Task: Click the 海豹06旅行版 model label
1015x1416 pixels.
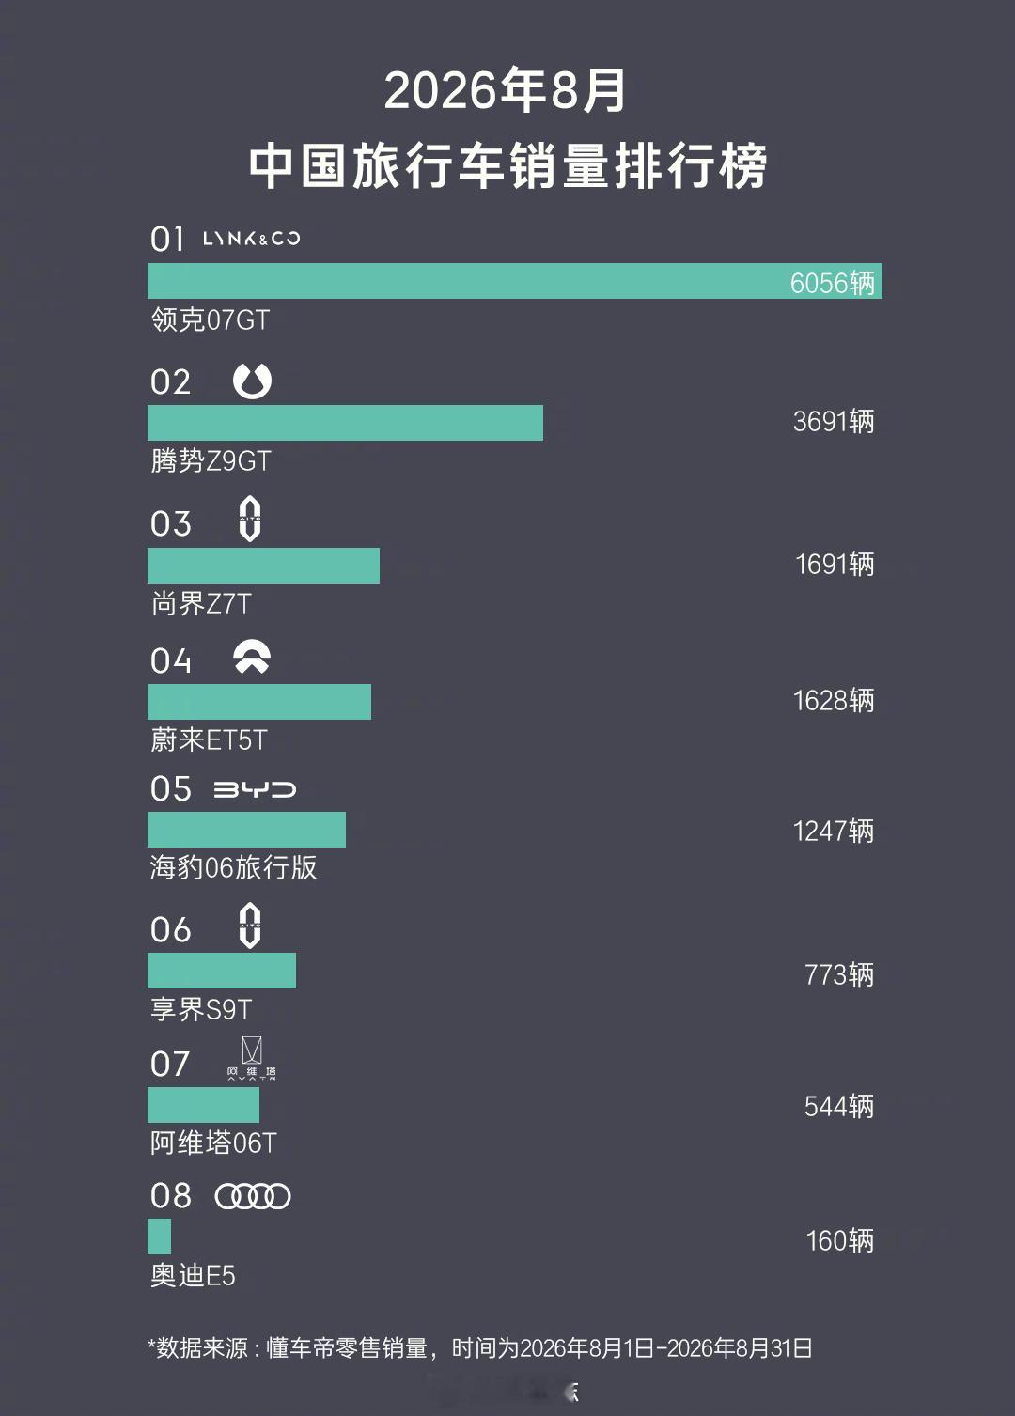Action: (x=234, y=866)
